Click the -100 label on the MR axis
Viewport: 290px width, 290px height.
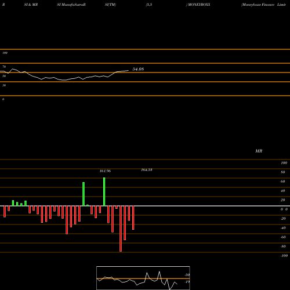pos(284,256)
